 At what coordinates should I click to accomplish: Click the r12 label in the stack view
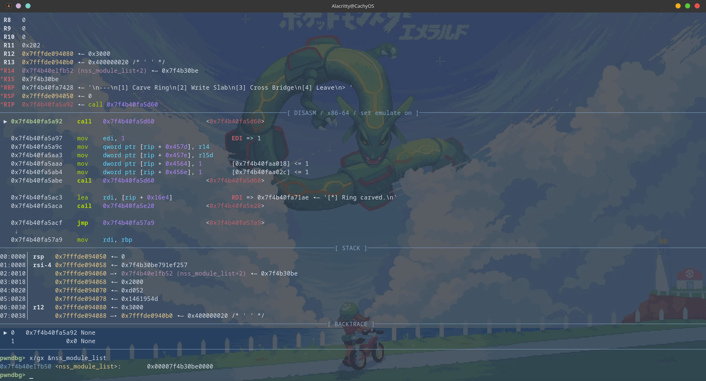tap(39, 307)
